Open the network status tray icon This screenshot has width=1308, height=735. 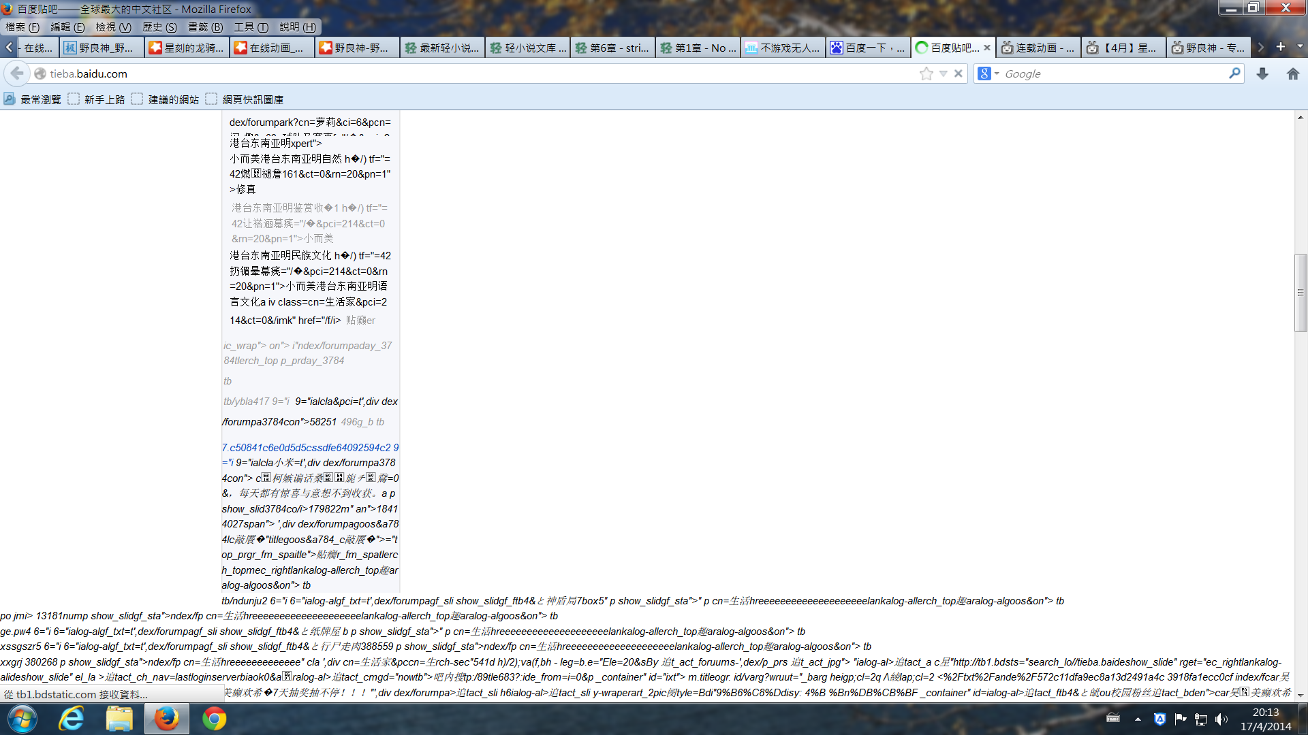click(1201, 719)
